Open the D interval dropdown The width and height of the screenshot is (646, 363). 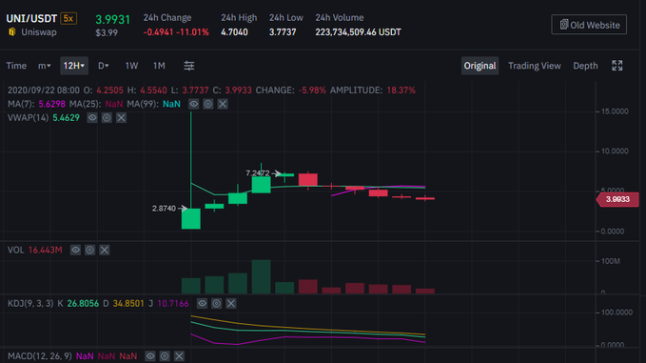click(x=103, y=66)
